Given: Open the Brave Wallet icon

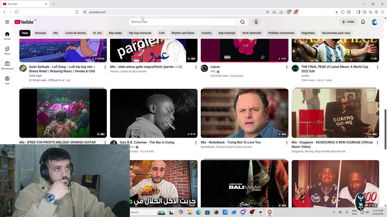Looking at the screenshot, I should pyautogui.click(x=364, y=12).
